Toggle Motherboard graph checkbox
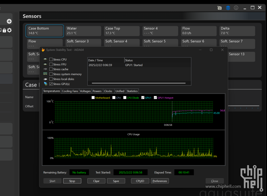This screenshot has height=196, width=267. point(93,98)
